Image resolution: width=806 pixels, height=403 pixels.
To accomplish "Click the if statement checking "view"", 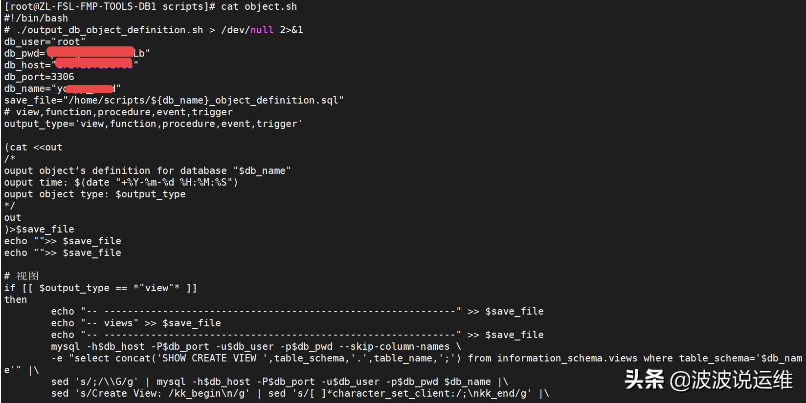I will [x=100, y=288].
